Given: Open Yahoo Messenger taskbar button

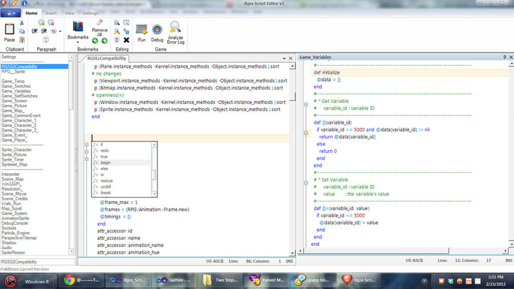Looking at the screenshot, I should click(267, 280).
